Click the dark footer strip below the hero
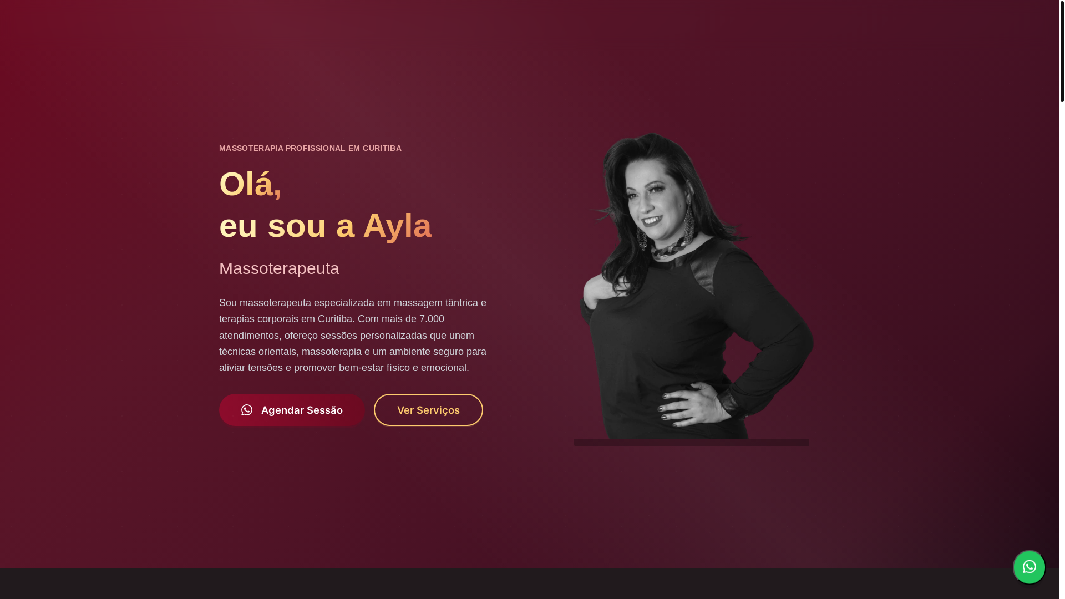 pyautogui.click(x=530, y=583)
